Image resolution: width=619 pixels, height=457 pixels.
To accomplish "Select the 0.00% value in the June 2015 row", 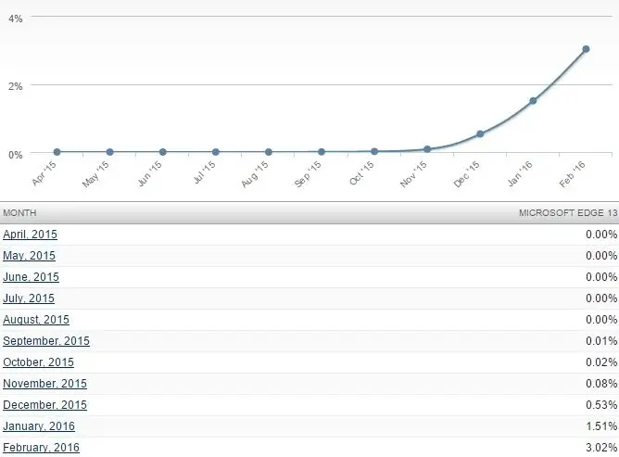I will [x=601, y=277].
